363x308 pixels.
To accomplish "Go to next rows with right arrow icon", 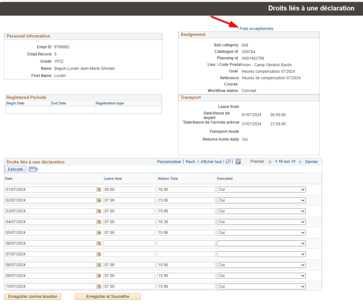I will point(300,161).
